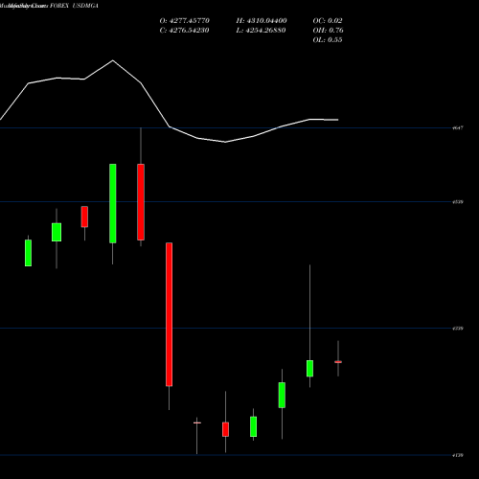Image resolution: width=479 pixels, height=479 pixels.
Task: Select the OH: 0.76 indicator text
Action: (328, 31)
